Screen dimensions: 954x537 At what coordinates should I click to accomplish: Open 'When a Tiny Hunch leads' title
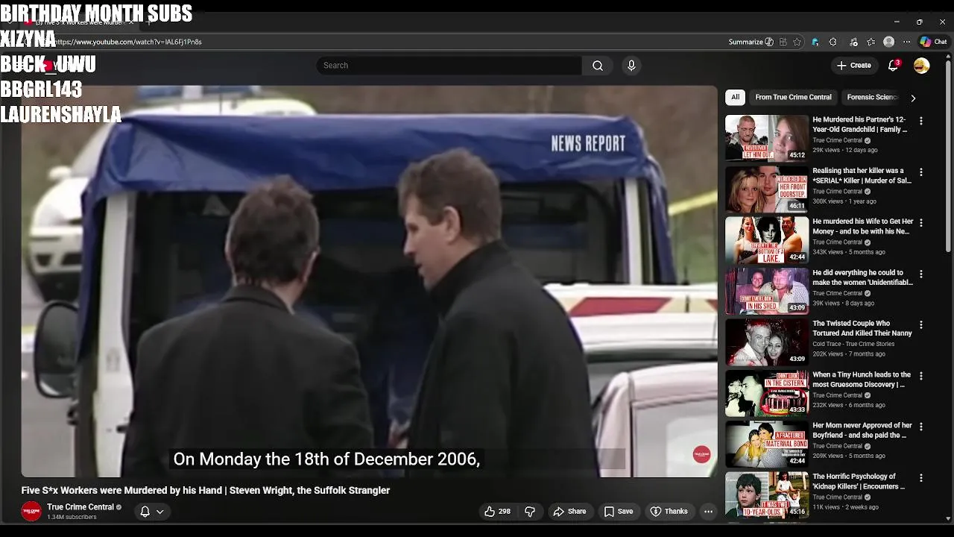(x=862, y=380)
